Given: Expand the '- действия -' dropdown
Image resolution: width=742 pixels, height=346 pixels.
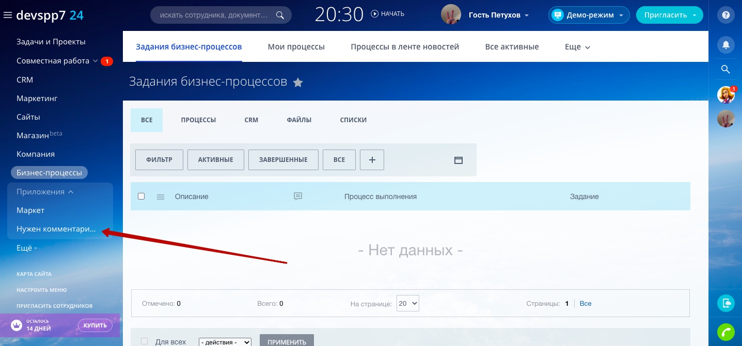Looking at the screenshot, I should point(225,342).
